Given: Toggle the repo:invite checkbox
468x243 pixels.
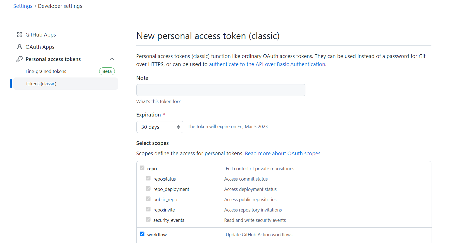Looking at the screenshot, I should 148,209.
